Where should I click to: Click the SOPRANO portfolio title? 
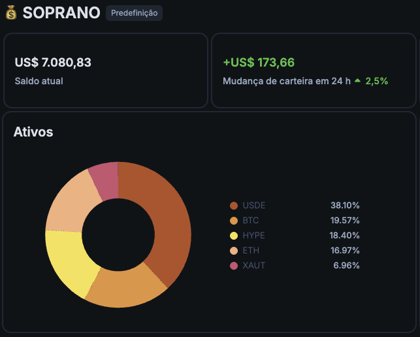[x=61, y=12]
